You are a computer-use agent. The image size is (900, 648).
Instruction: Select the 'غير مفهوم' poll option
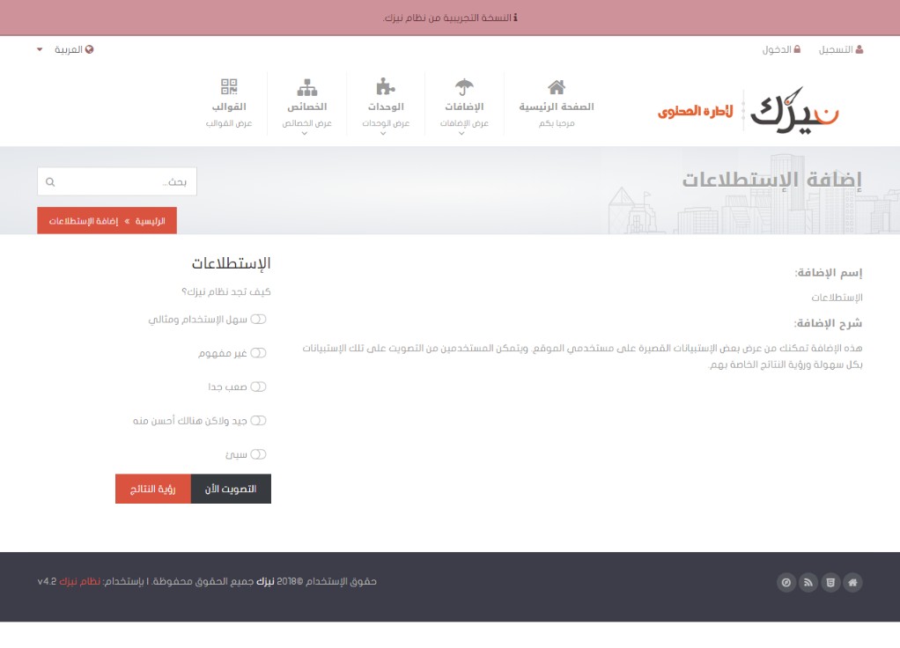coord(259,353)
